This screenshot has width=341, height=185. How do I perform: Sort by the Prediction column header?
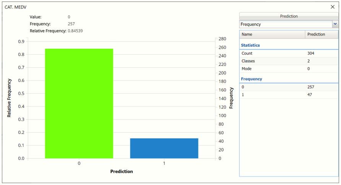click(x=322, y=34)
